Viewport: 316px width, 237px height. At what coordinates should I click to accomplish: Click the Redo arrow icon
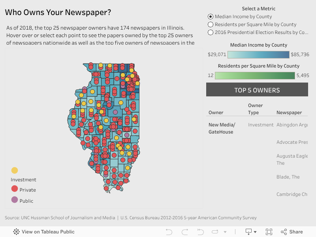point(184,232)
